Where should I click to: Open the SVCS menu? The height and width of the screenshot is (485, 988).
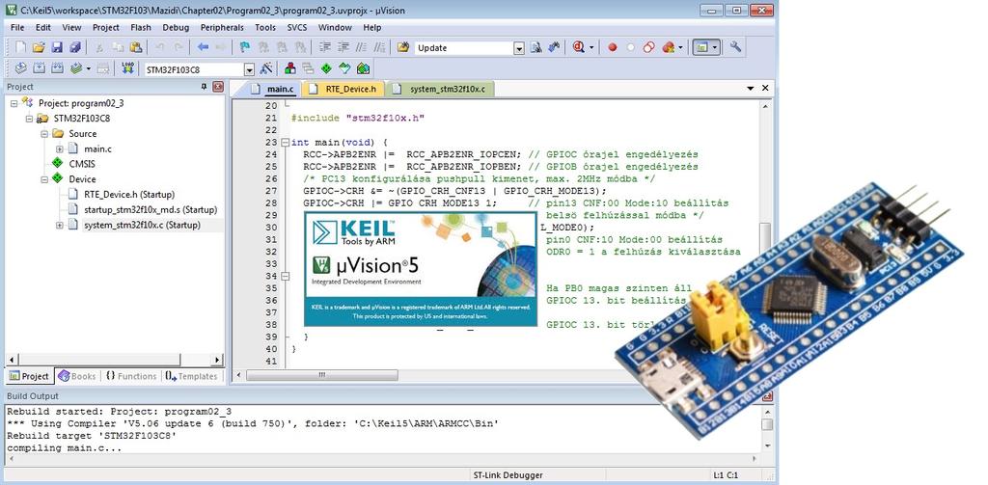click(297, 28)
